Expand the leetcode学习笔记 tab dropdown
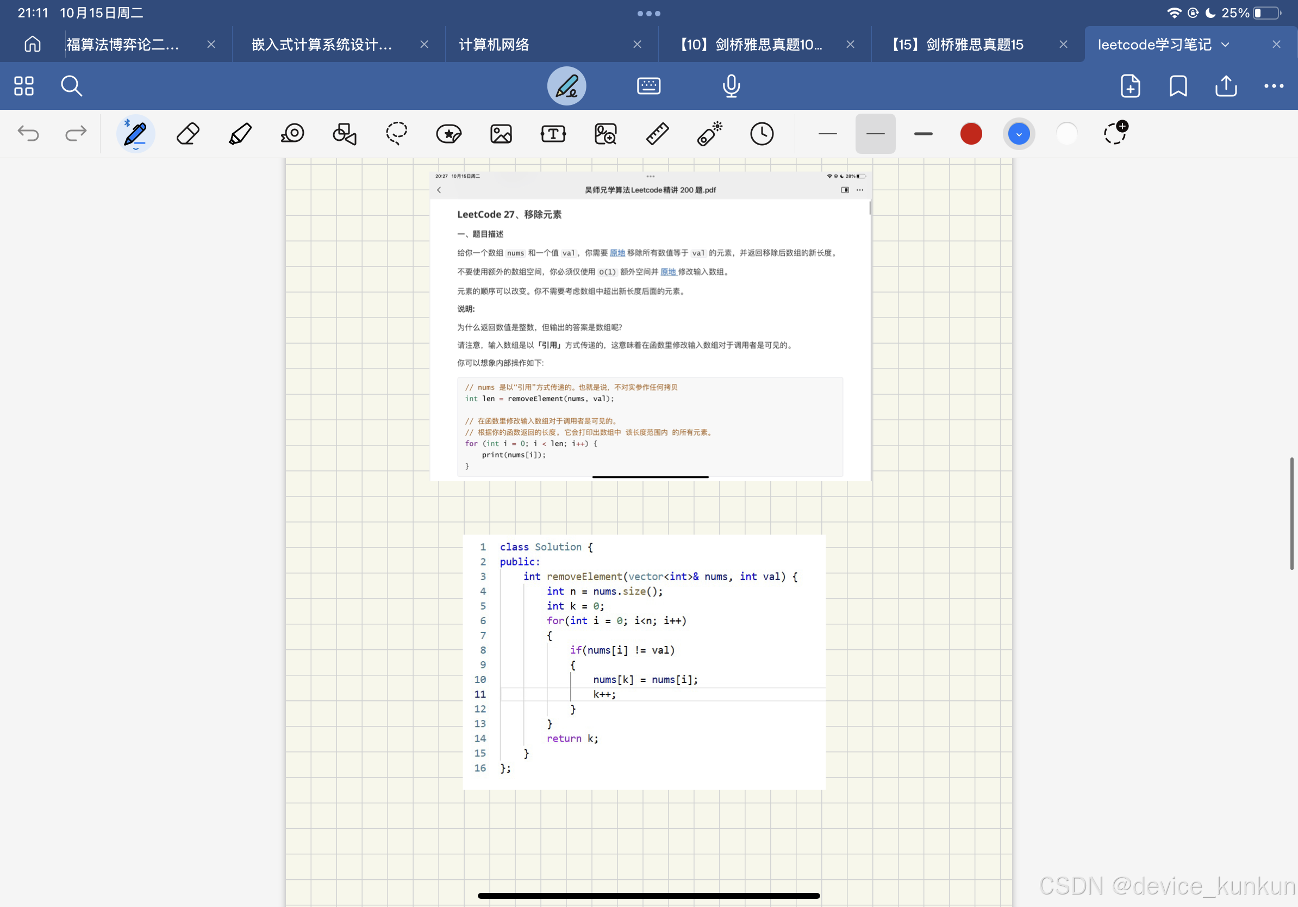 click(x=1225, y=45)
